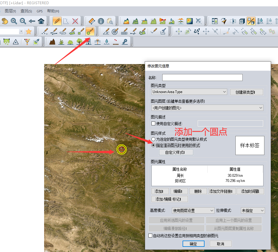This screenshot has width=278, height=252.
Task: Click inside the 名称 text field
Action: pyautogui.click(x=202, y=77)
